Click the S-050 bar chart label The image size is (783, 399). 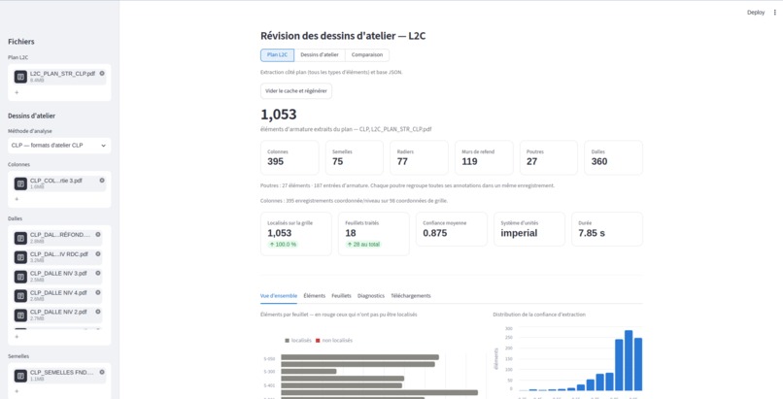[x=269, y=358]
